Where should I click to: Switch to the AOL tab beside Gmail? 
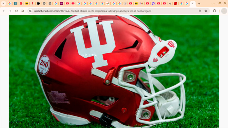click(x=136, y=4)
